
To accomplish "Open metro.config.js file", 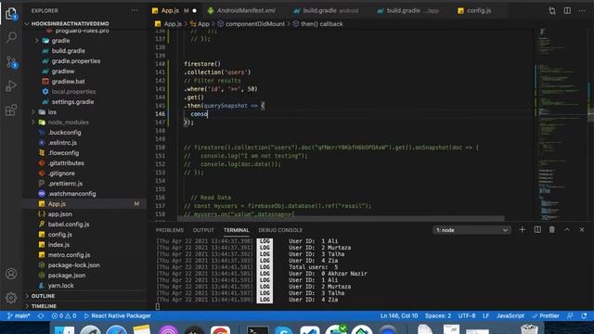I will point(69,255).
